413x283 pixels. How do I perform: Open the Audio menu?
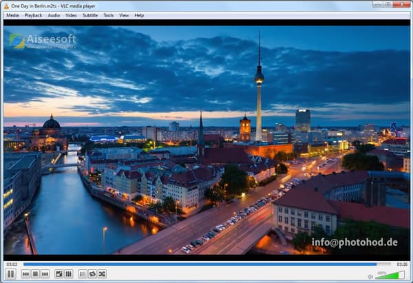tap(54, 15)
